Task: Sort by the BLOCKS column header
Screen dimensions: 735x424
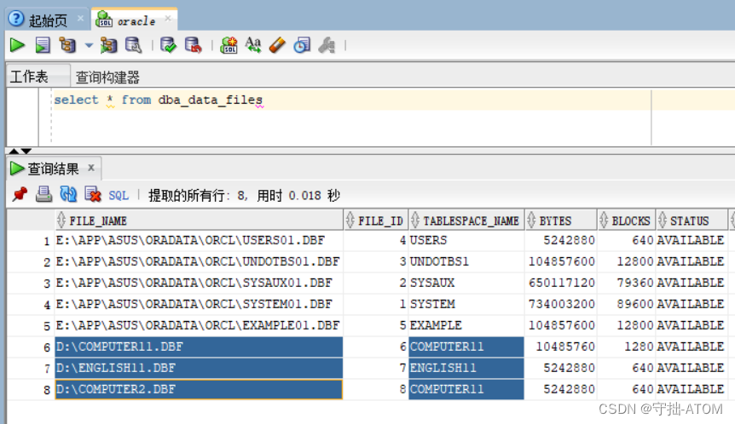Action: (626, 221)
